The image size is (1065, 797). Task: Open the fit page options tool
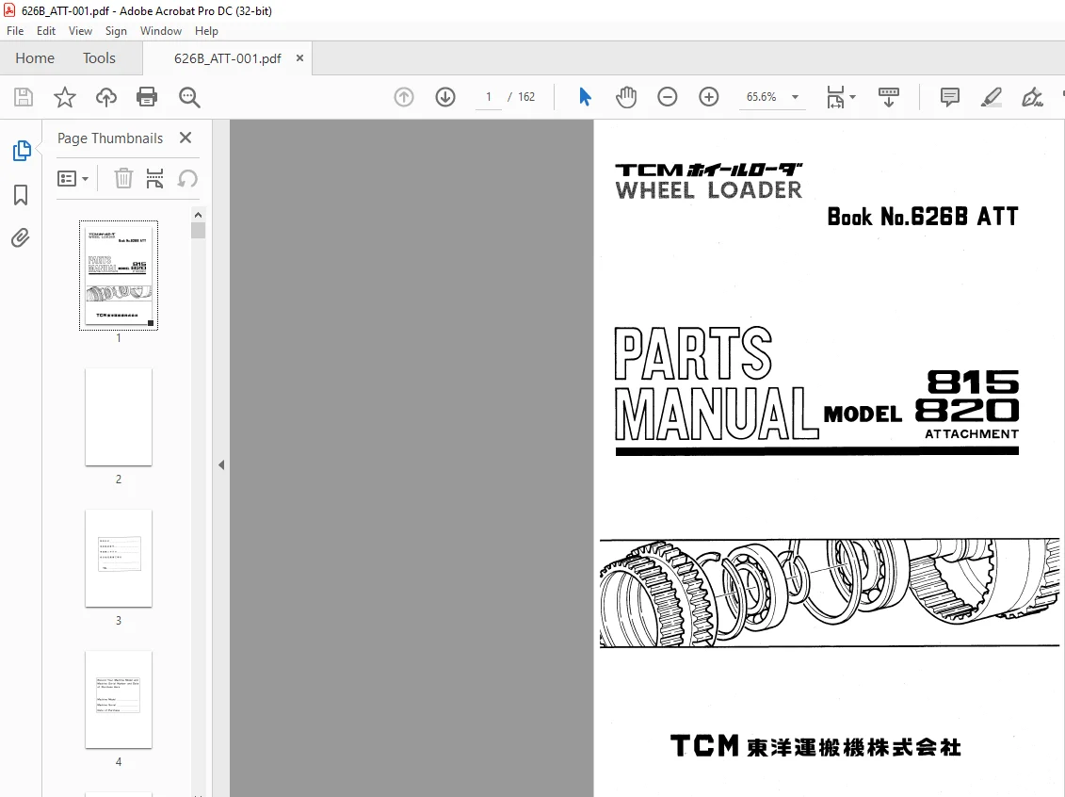coord(835,97)
